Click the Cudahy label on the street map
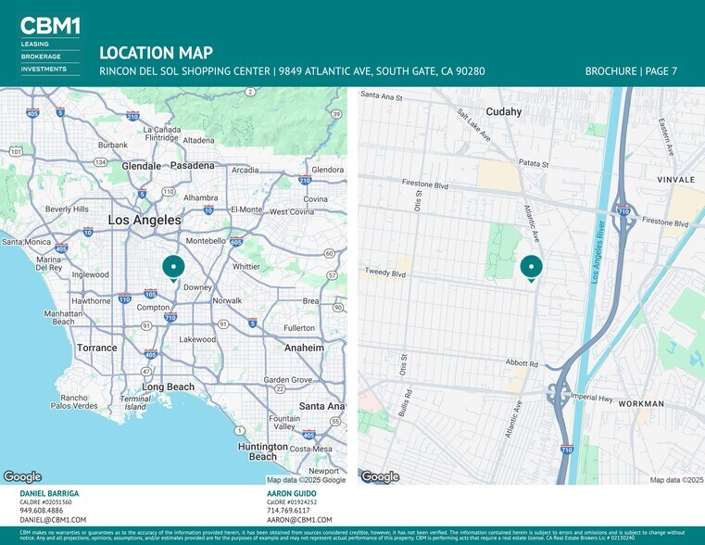This screenshot has width=705, height=545. 504,111
